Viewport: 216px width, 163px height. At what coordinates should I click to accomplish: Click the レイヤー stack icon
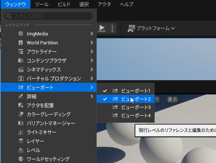click(21, 141)
